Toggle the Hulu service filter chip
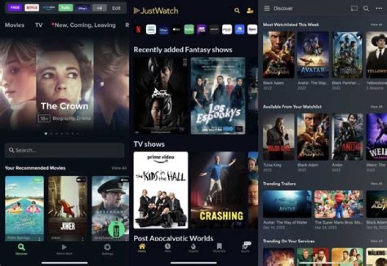The width and height of the screenshot is (387, 266). coord(66,8)
